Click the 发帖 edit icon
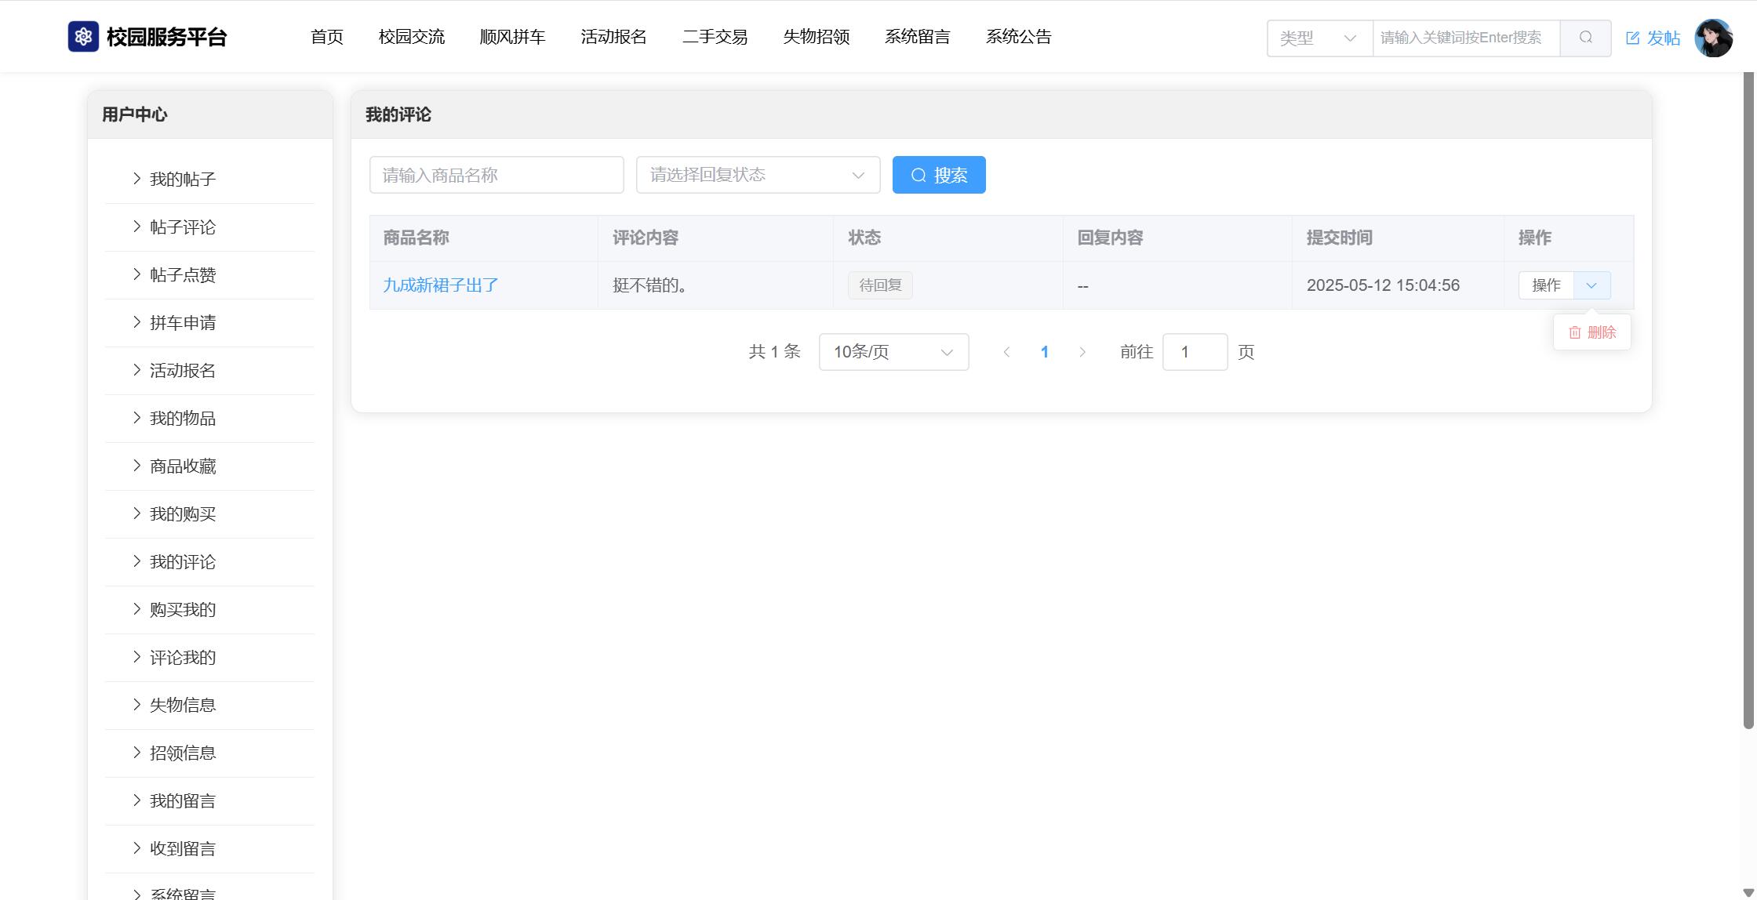 [x=1633, y=38]
